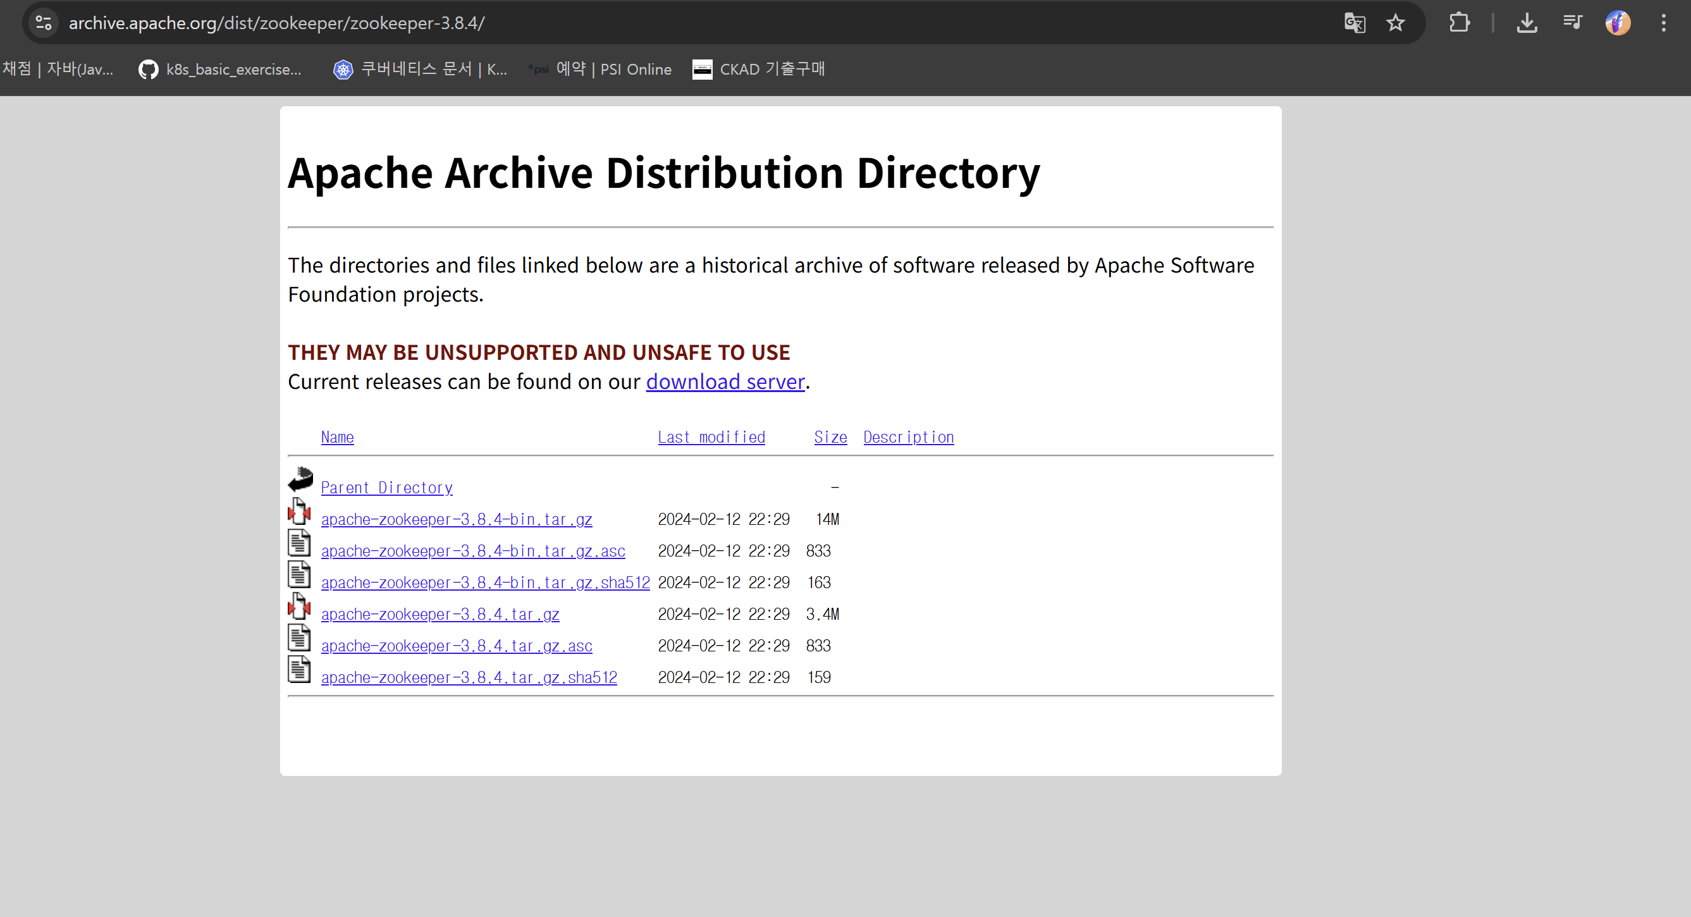
Task: Click the UNSUPPORTED AND UNSAFE warning text
Action: (x=538, y=352)
